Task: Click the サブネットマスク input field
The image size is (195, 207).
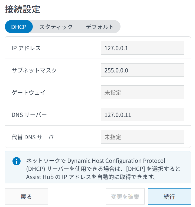Action: tap(142, 70)
